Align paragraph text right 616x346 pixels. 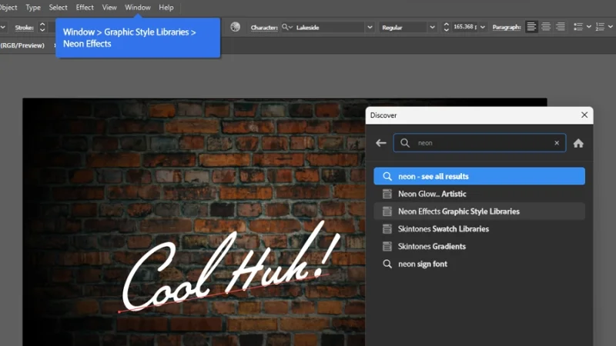(561, 27)
